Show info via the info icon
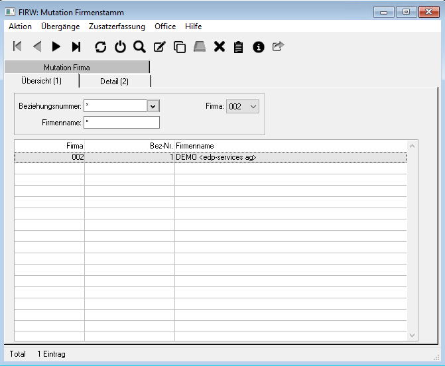445x366 pixels. click(x=259, y=46)
